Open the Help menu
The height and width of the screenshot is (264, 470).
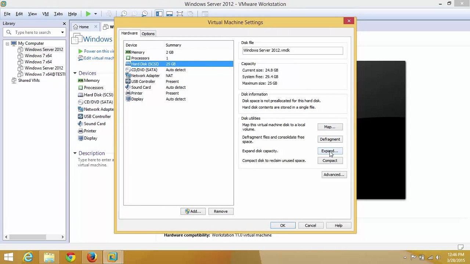click(x=72, y=14)
